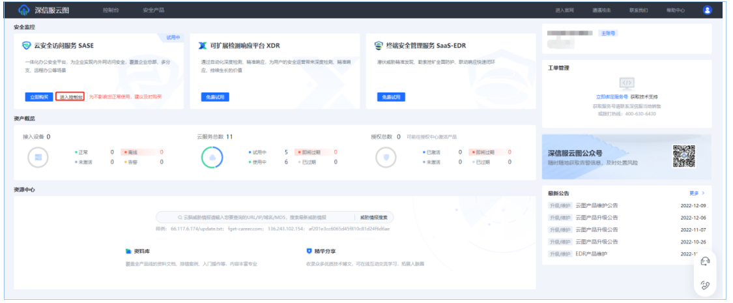
Task: Click 立即购买 button for SASE
Action: [38, 96]
